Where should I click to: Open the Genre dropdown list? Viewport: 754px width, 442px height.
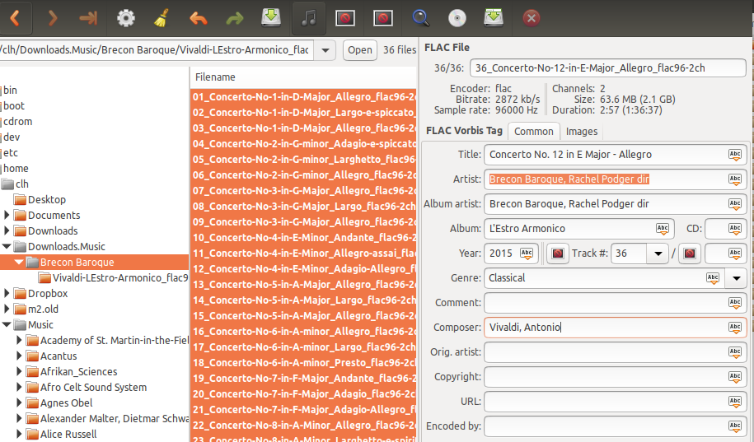pyautogui.click(x=736, y=278)
